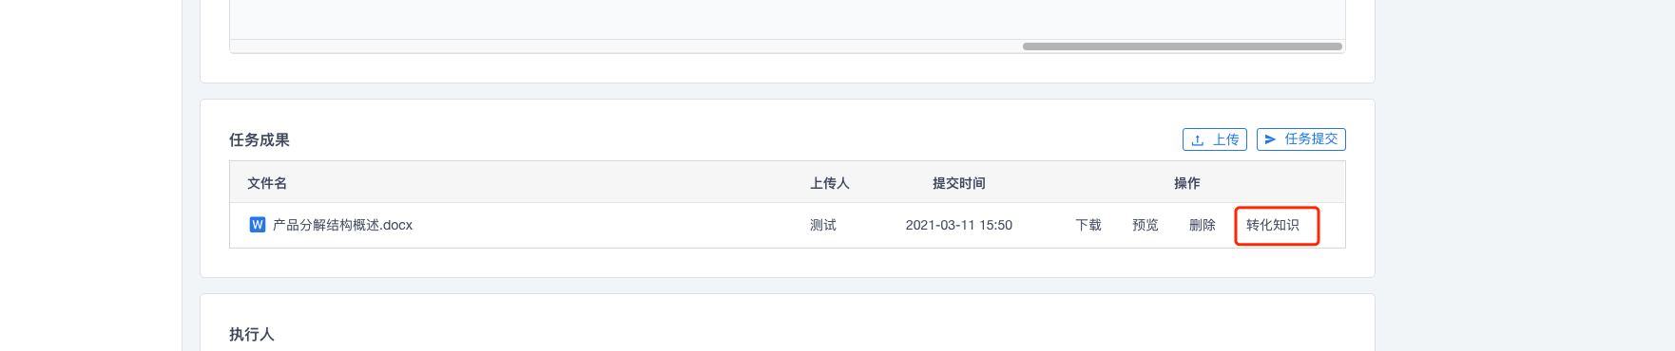Click the Word document file icon
This screenshot has width=1675, height=351.
coord(257,225)
